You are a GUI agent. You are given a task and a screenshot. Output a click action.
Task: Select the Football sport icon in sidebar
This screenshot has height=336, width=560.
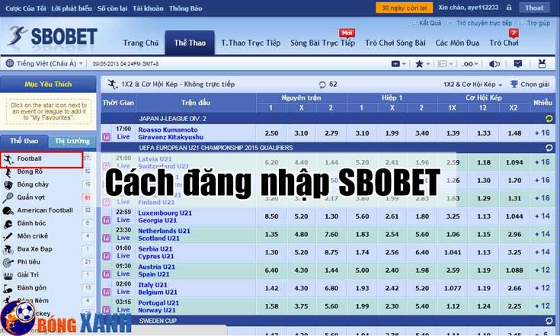8,159
